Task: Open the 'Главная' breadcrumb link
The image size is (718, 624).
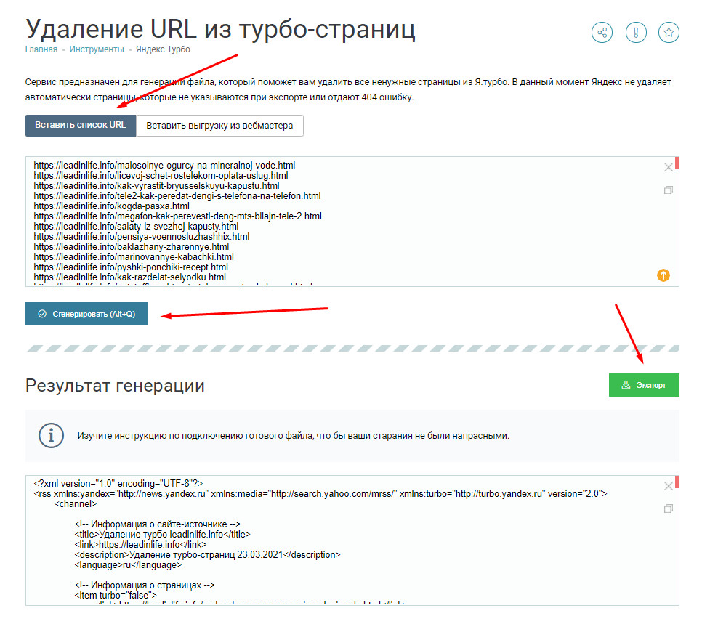Action: coord(41,49)
